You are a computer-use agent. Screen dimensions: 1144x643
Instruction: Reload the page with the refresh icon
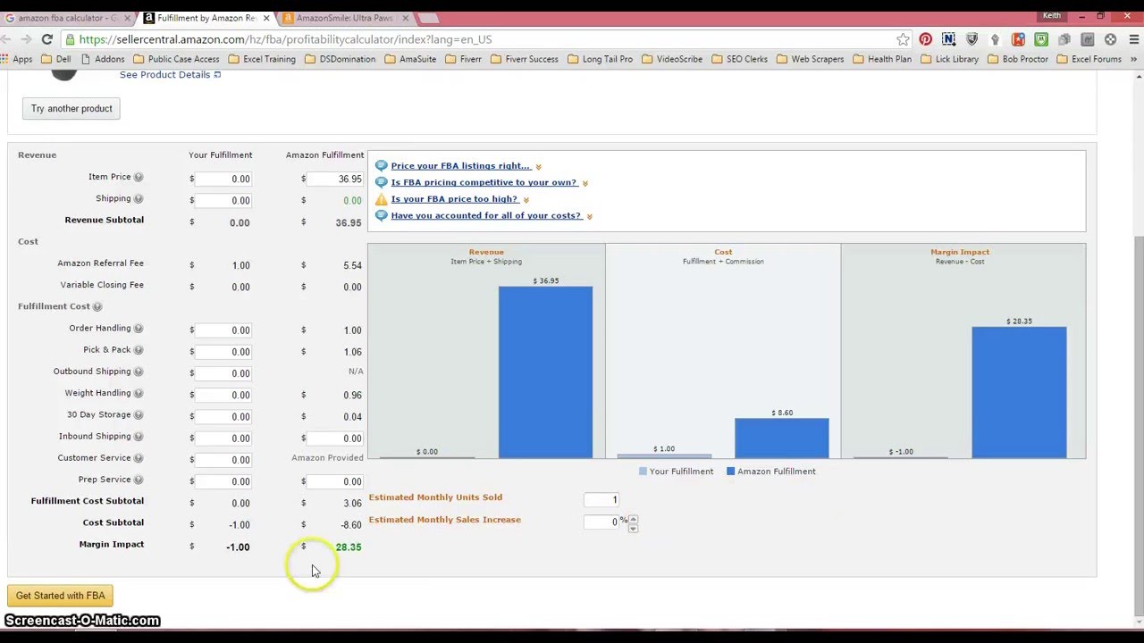tap(47, 39)
